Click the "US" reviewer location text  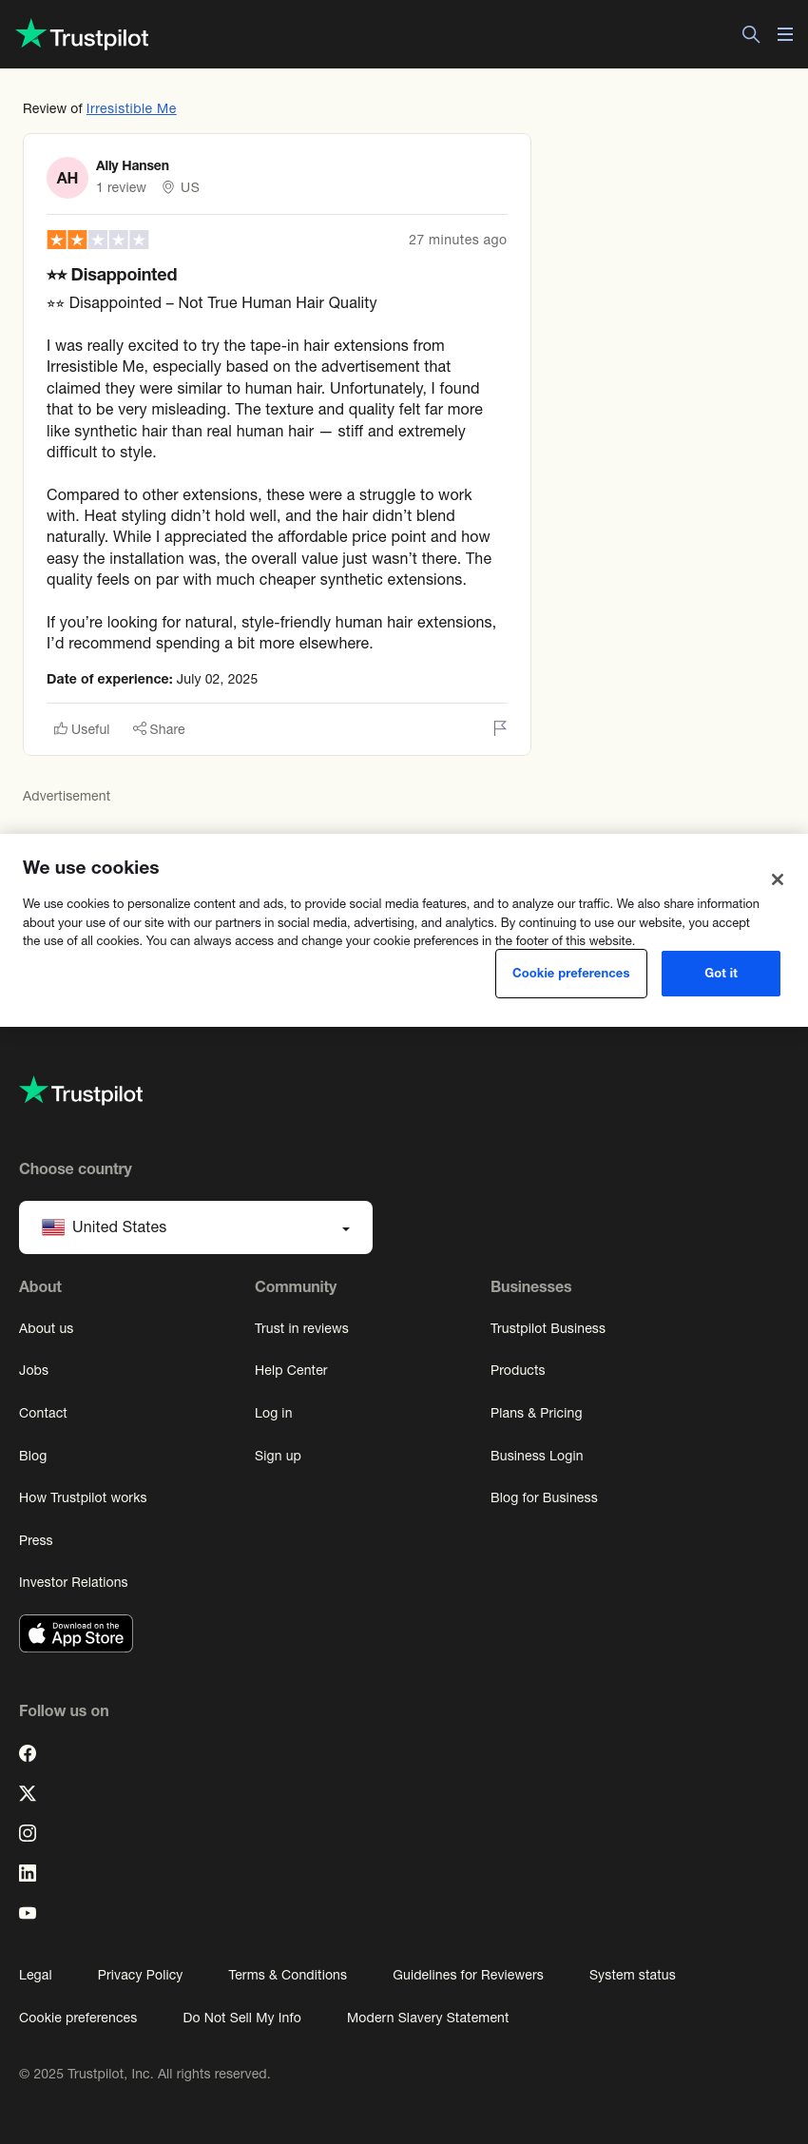190,187
